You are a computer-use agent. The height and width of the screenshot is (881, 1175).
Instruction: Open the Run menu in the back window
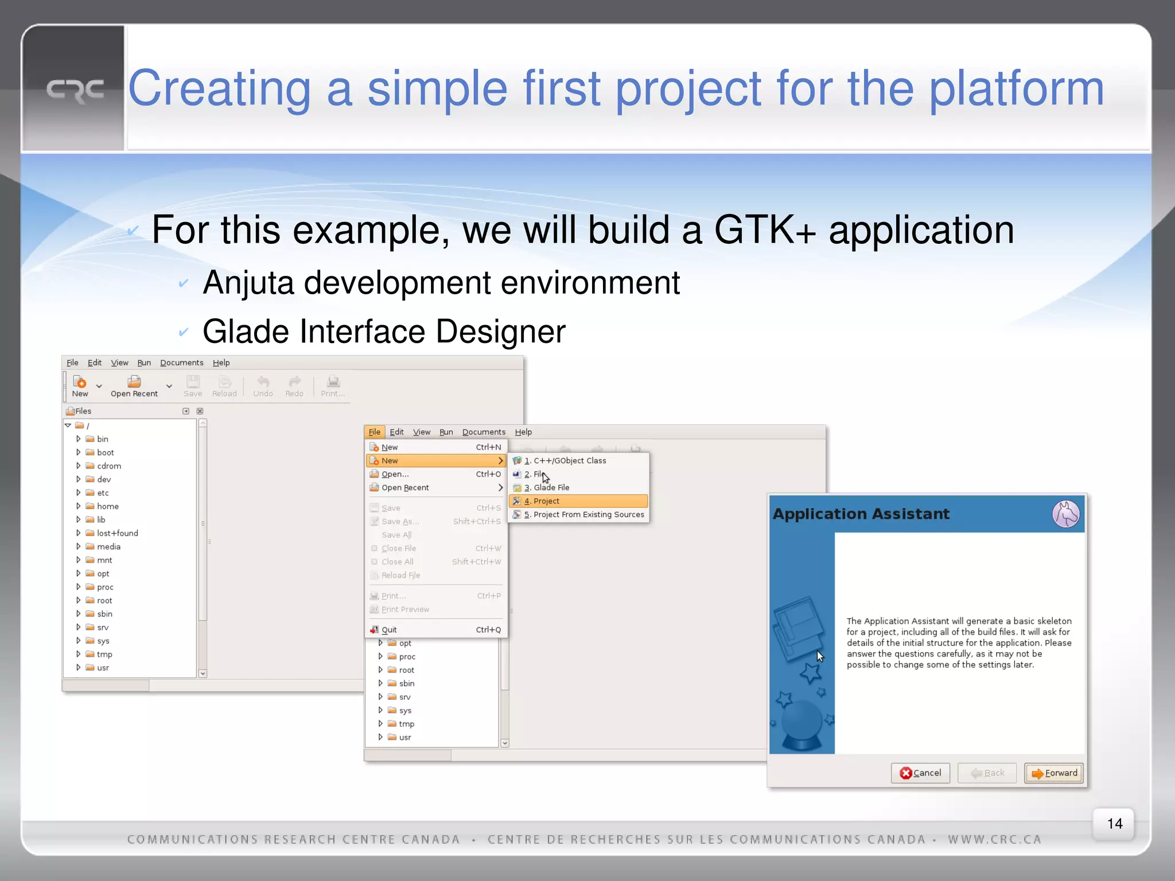(144, 362)
